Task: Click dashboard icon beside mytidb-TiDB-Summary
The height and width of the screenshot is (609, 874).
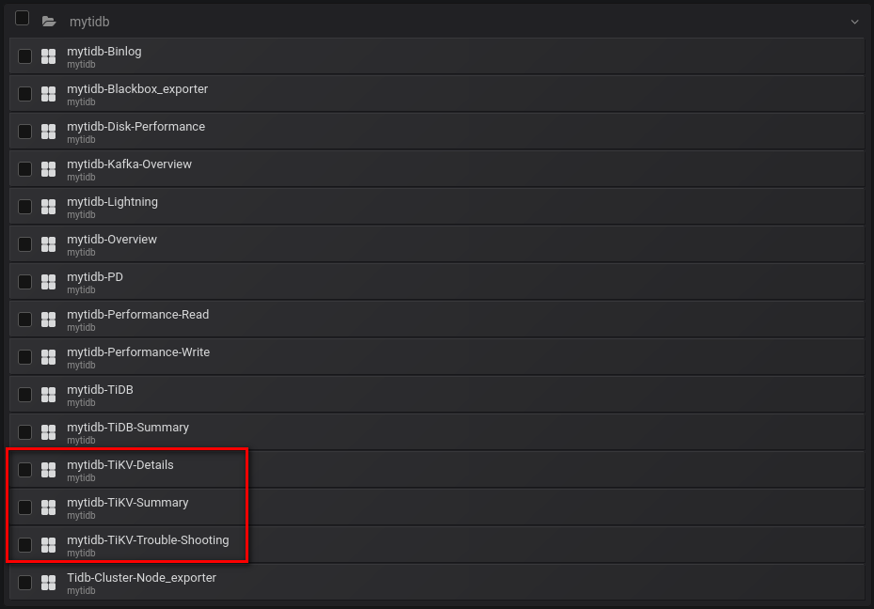Action: (49, 432)
